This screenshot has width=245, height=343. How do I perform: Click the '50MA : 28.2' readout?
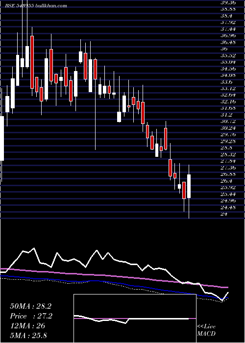(30, 306)
